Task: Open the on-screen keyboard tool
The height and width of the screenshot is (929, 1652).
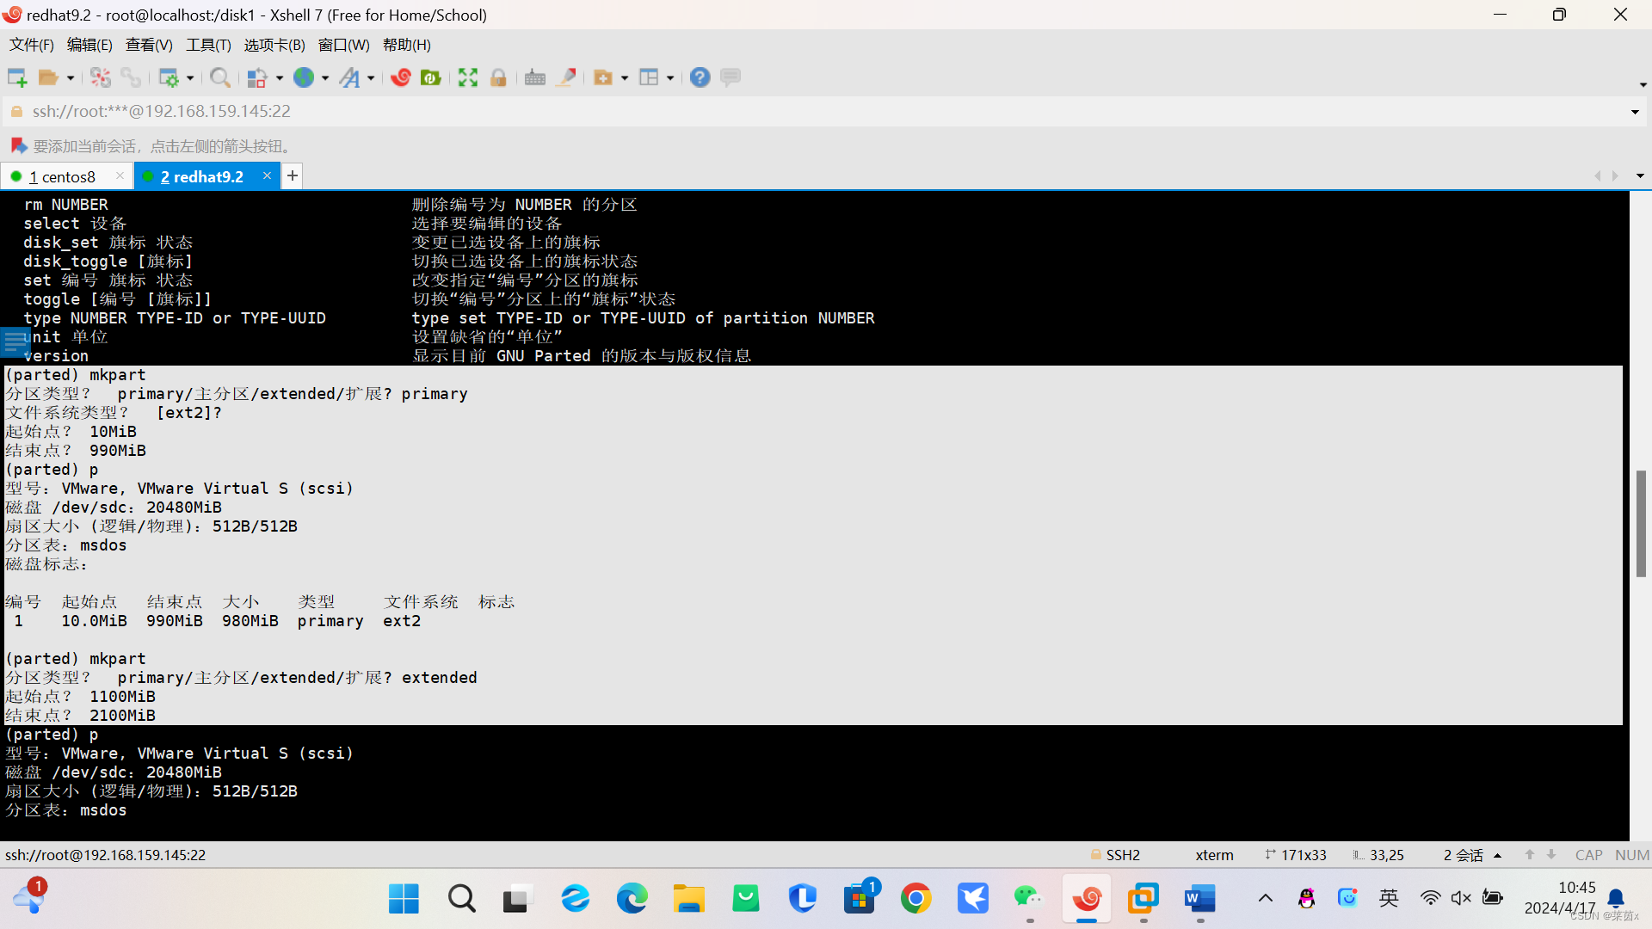Action: coord(534,77)
